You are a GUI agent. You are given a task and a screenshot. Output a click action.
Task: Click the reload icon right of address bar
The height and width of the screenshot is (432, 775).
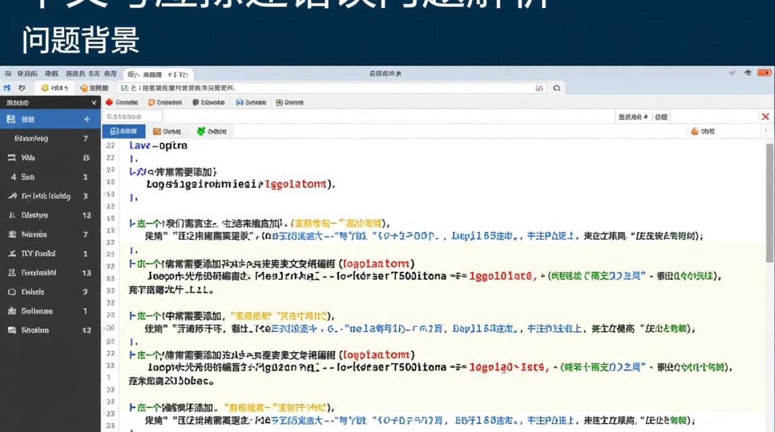coord(556,88)
